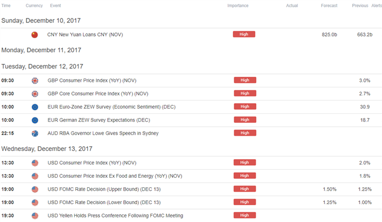Click the High badge for FOMC Rate Decision (Upper Bound)
This screenshot has width=382, height=222.
[244, 189]
